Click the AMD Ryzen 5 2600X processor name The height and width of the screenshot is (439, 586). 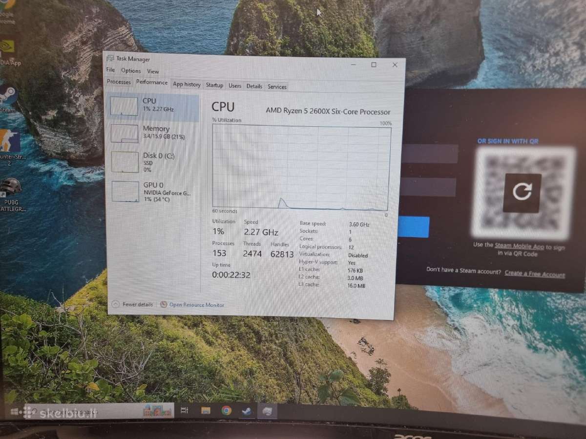(x=328, y=111)
